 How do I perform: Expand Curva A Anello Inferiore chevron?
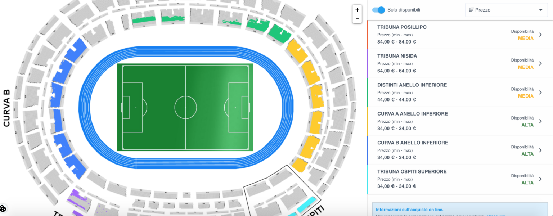540,121
